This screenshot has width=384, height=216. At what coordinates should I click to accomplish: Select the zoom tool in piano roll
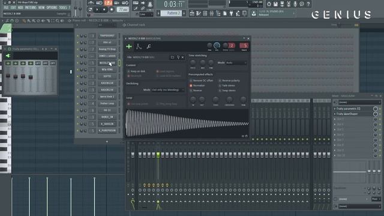[x=58, y=21]
